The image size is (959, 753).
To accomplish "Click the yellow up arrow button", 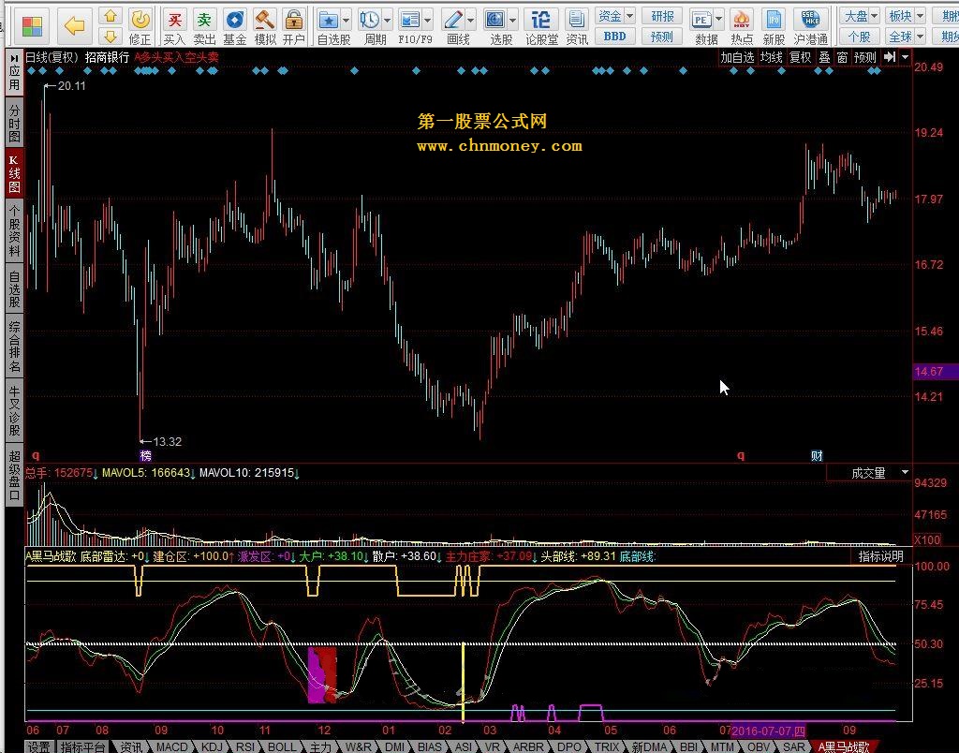I will point(111,16).
